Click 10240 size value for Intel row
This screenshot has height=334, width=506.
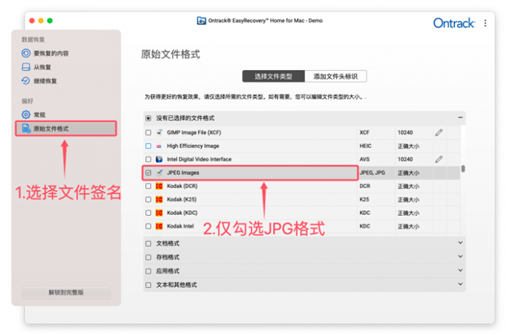[x=405, y=159]
